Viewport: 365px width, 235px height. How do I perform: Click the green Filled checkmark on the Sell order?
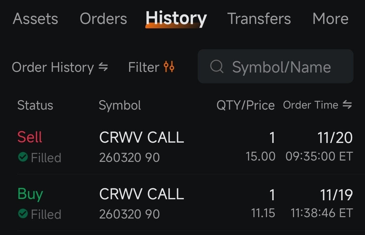(24, 157)
